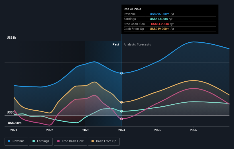Image resolution: width=234 pixels, height=149 pixels.
Task: Click the 2023 x-axis label
Action: click(86, 130)
